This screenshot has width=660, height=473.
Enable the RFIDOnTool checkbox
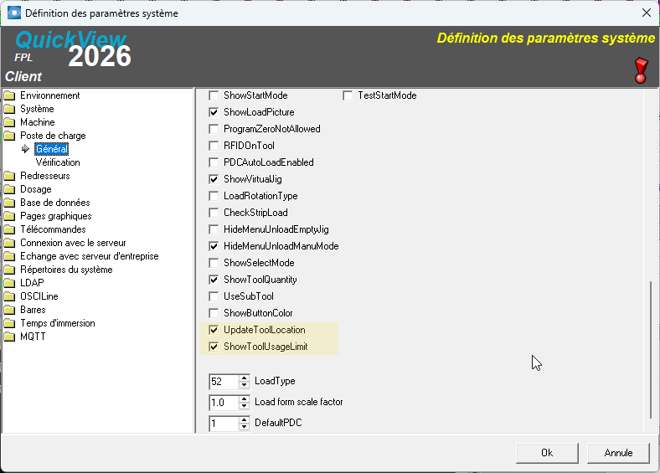214,146
